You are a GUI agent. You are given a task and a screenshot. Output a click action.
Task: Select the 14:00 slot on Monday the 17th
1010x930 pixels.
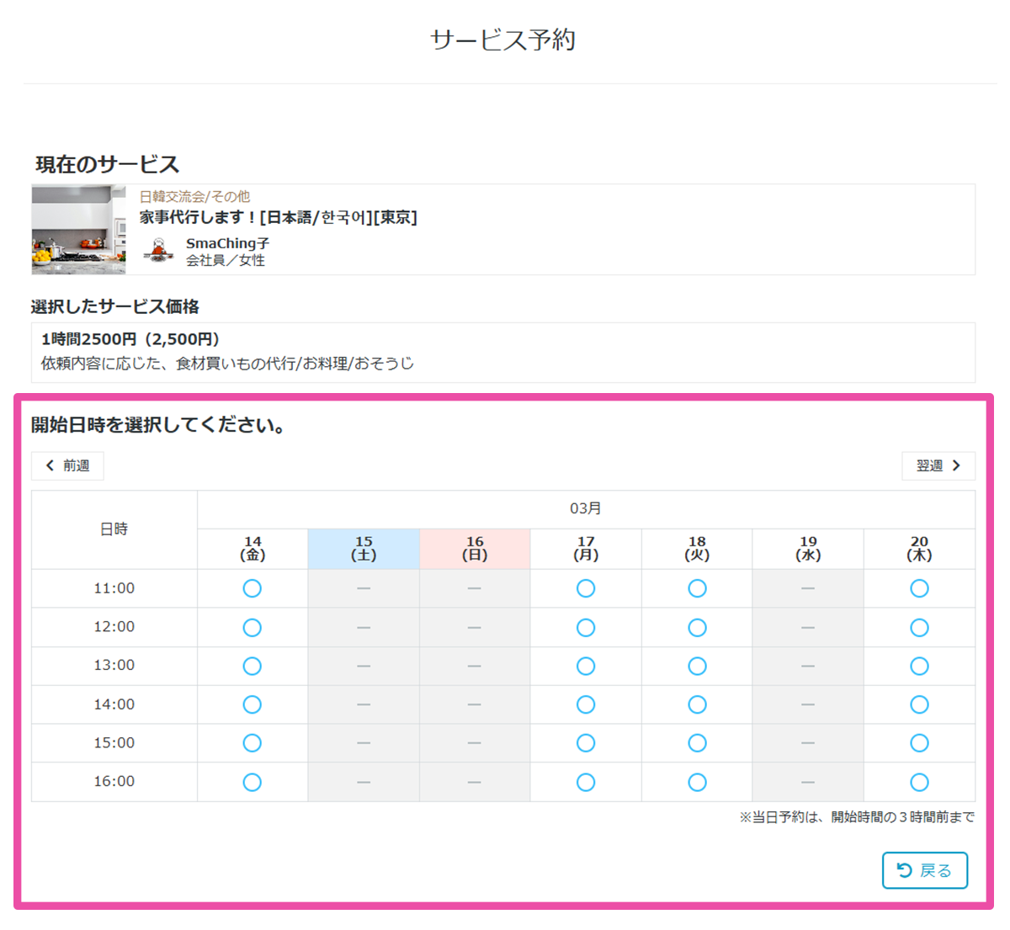(x=586, y=704)
